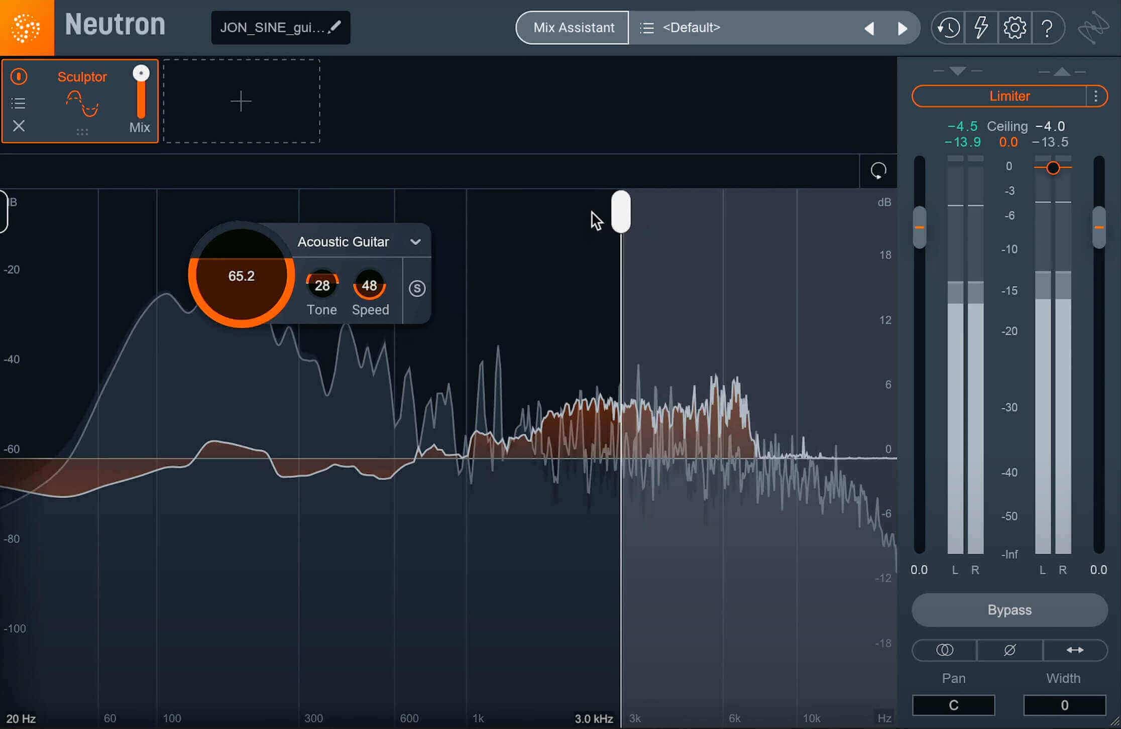This screenshot has width=1121, height=729.
Task: Click the Sculptor amount dial 65.2
Action: click(241, 275)
